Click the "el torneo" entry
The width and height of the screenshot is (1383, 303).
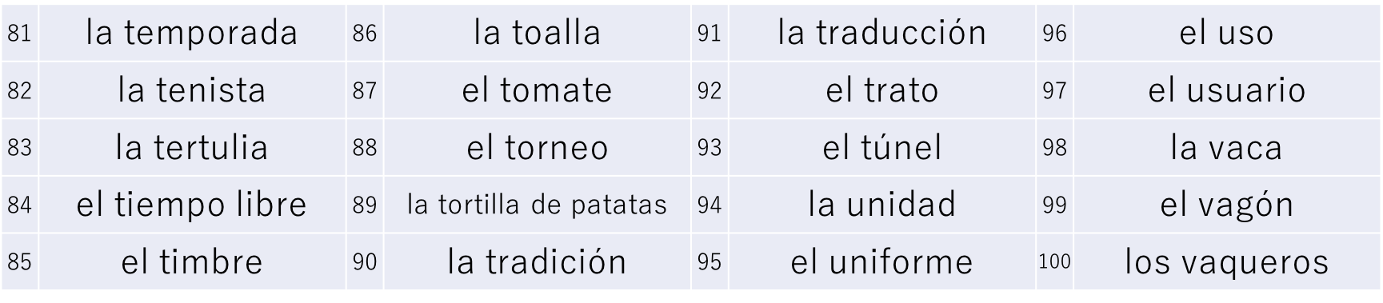[537, 147]
